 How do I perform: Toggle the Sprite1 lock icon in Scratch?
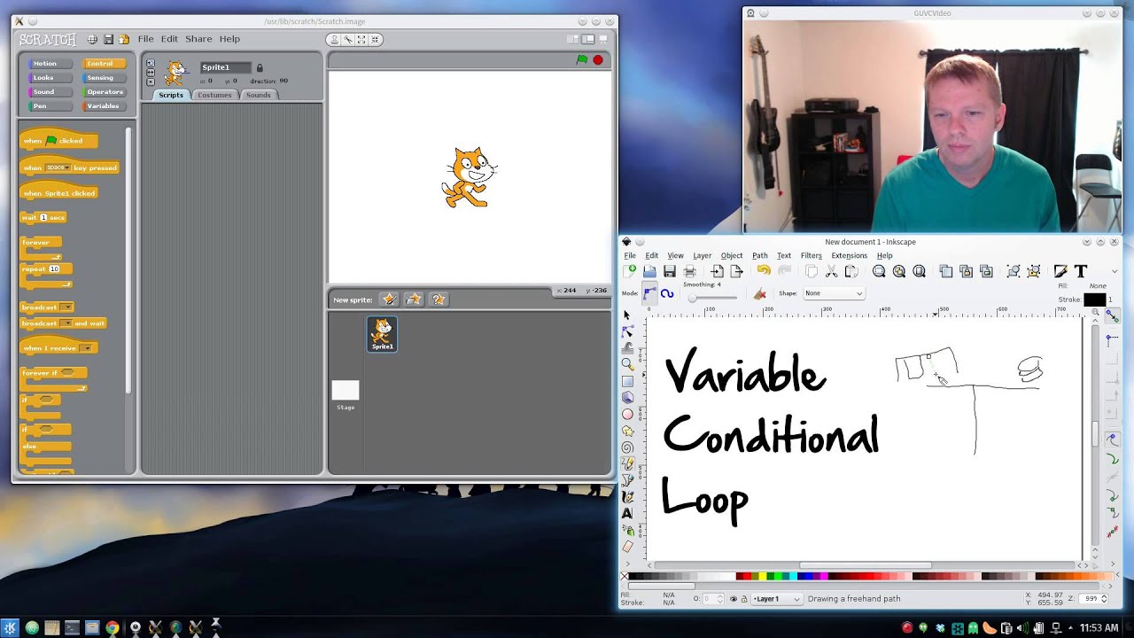coord(260,68)
